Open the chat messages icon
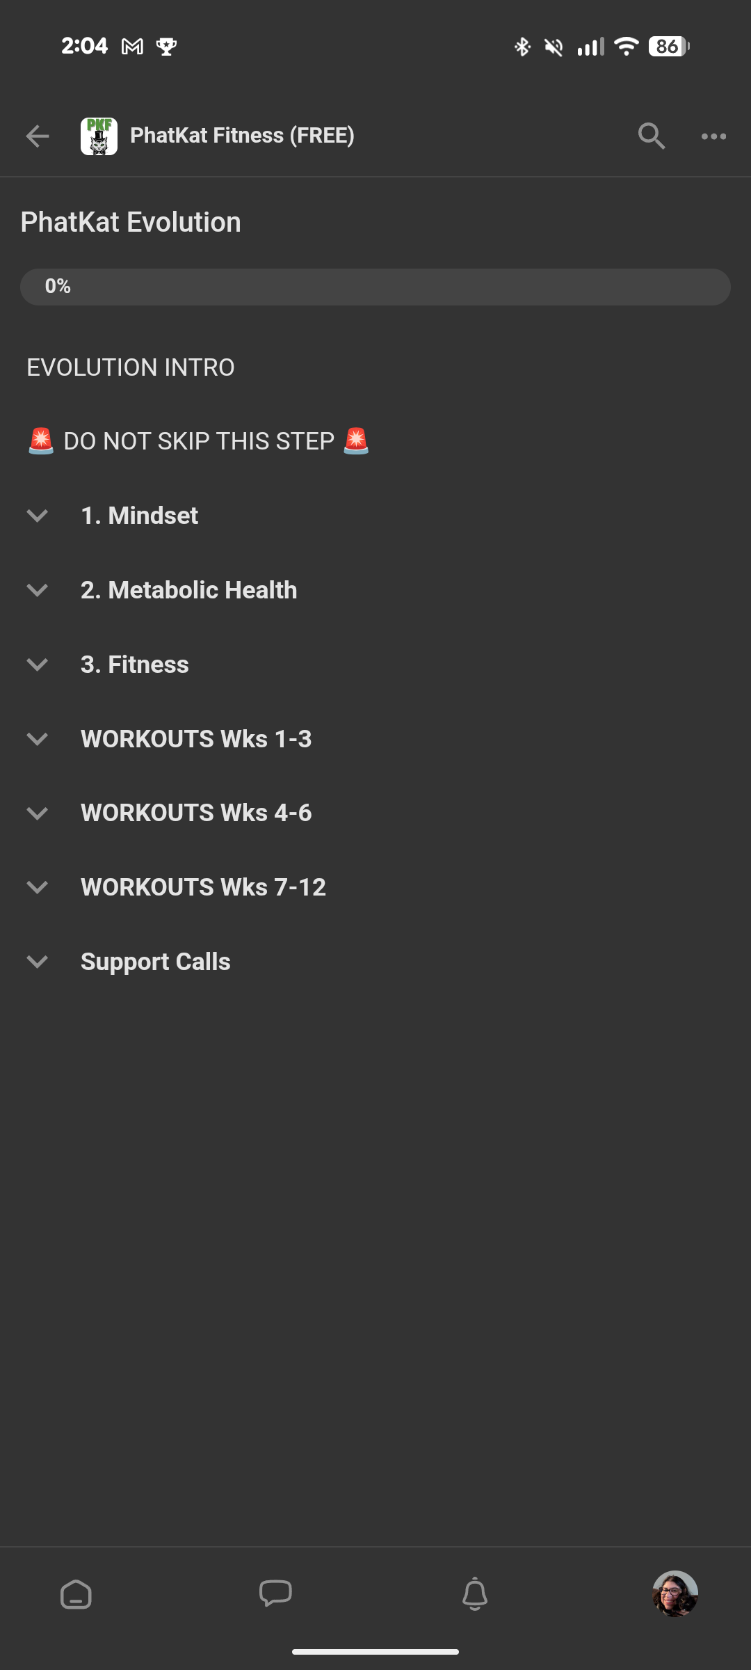This screenshot has height=1670, width=751. coord(275,1593)
